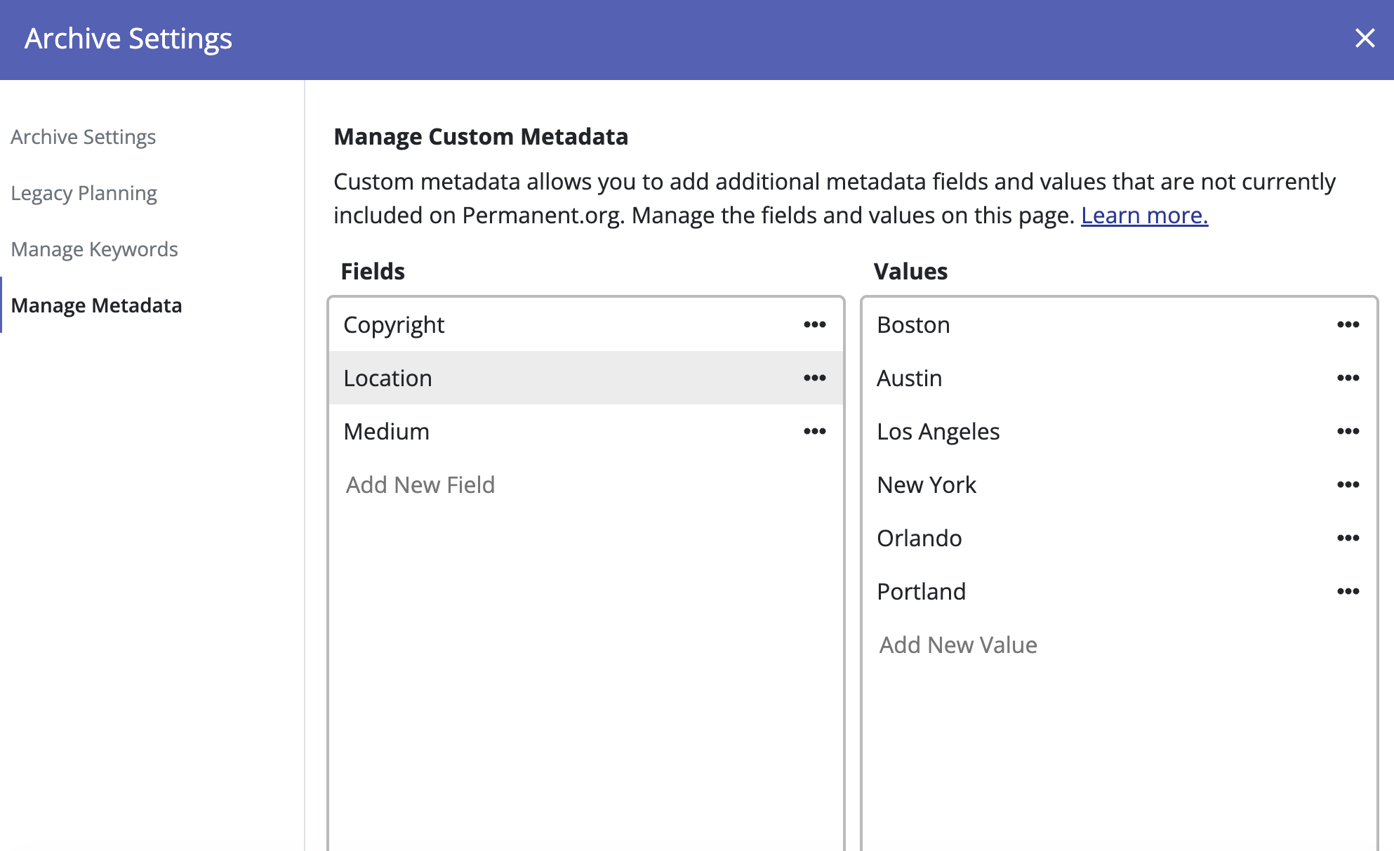The width and height of the screenshot is (1394, 851).
Task: Open options menu for Copyright field
Action: click(x=814, y=324)
